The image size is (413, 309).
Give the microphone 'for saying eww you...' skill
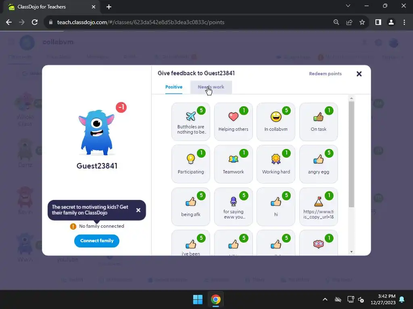[x=234, y=207]
